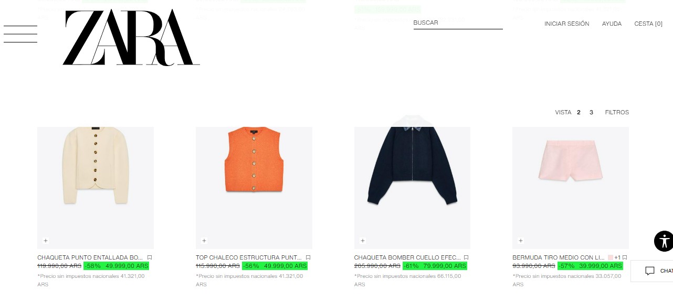This screenshot has width=673, height=302.
Task: Expand the Filtros panel
Action: click(617, 112)
